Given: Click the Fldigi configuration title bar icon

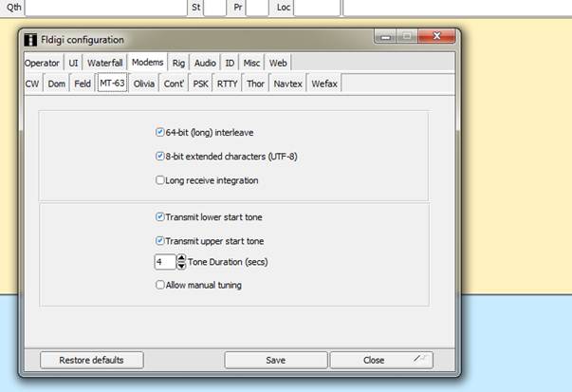Looking at the screenshot, I should 30,40.
